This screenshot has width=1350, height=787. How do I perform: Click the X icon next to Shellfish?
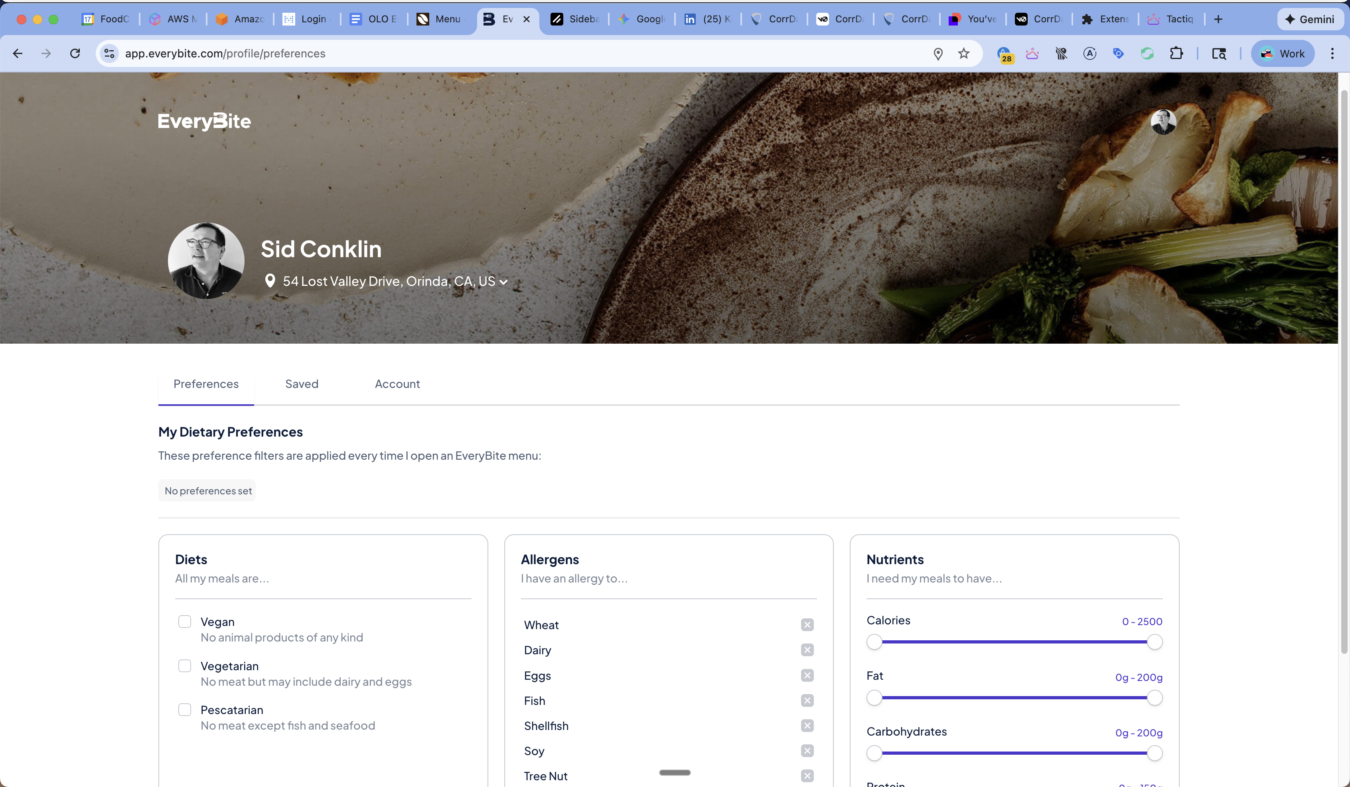click(807, 726)
